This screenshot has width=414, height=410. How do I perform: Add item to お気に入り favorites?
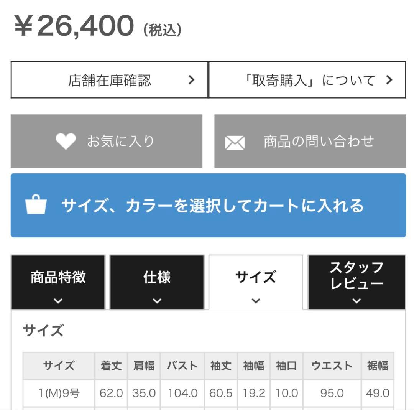point(107,141)
